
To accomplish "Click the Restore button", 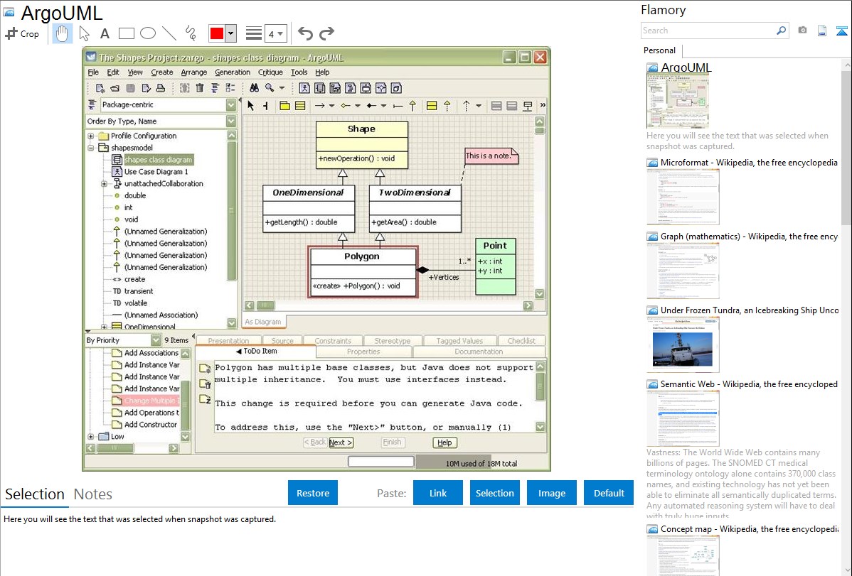I will click(313, 493).
